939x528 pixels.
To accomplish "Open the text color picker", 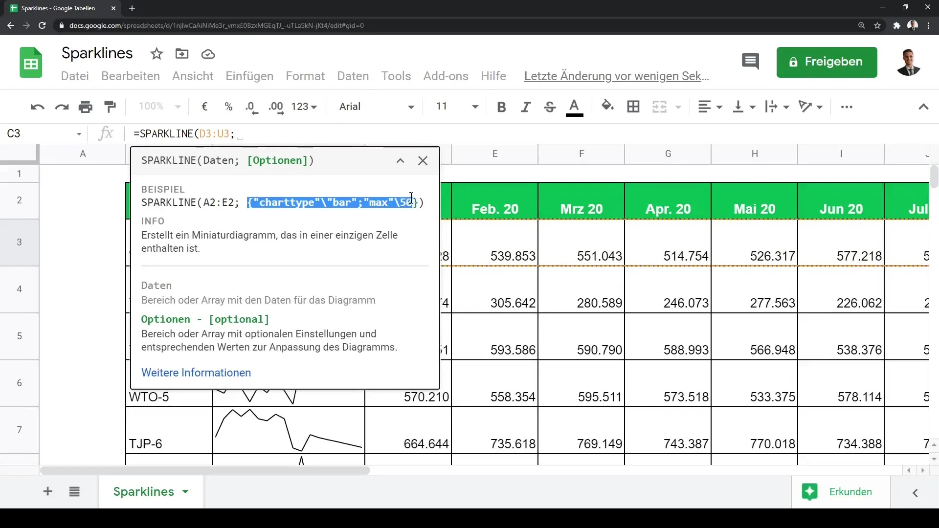I will pos(575,107).
